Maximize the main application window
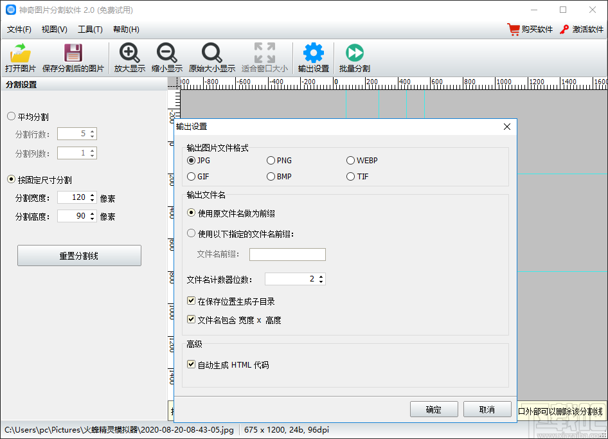This screenshot has height=439, width=608. tap(563, 10)
